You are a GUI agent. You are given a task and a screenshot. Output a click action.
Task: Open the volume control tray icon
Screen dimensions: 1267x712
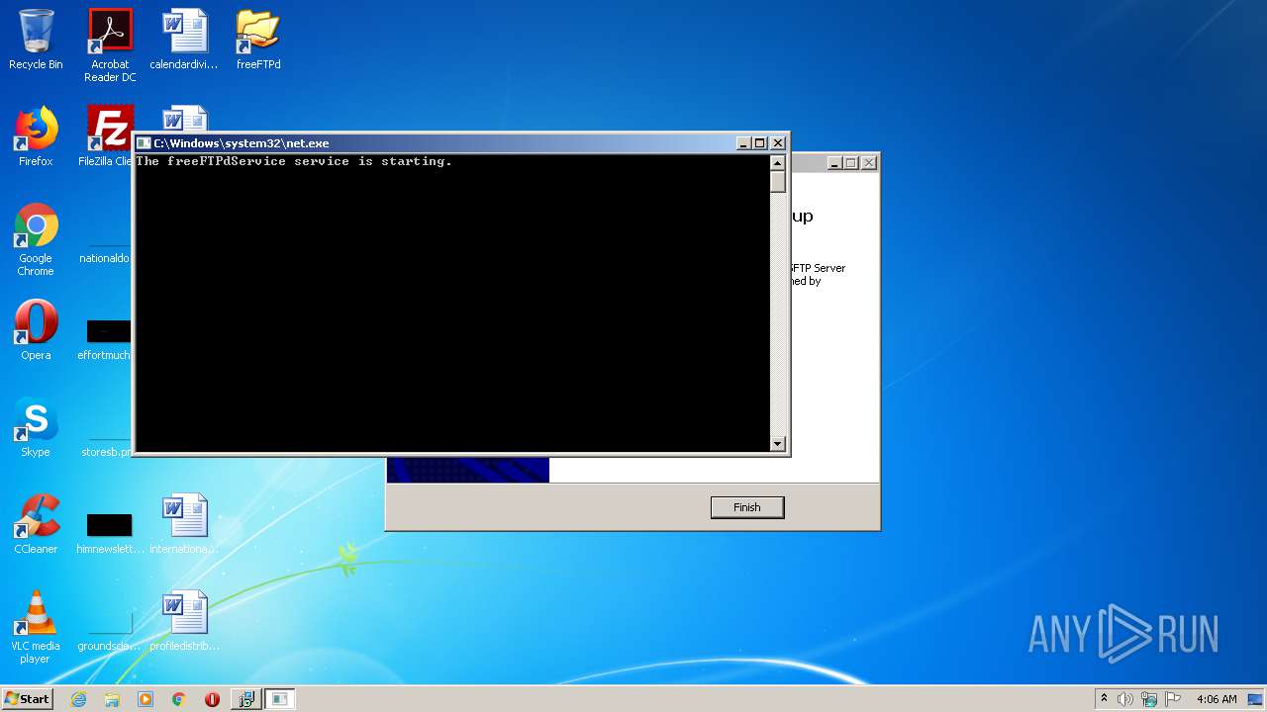point(1125,699)
